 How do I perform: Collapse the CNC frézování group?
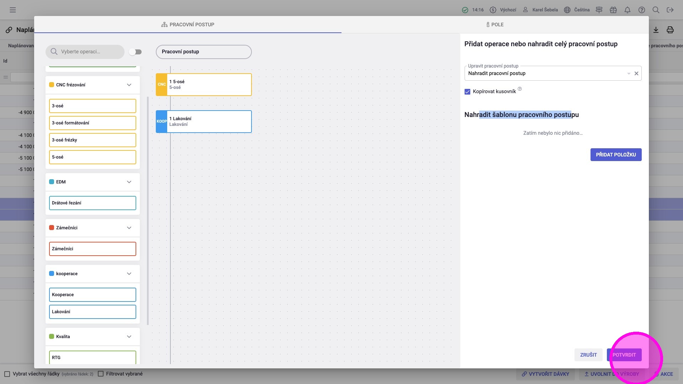pos(129,85)
